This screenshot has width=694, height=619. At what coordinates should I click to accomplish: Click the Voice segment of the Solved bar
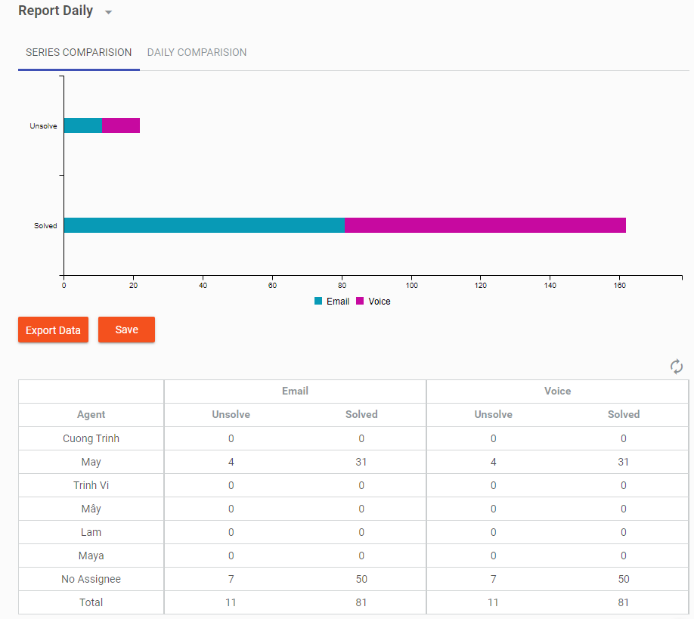485,225
